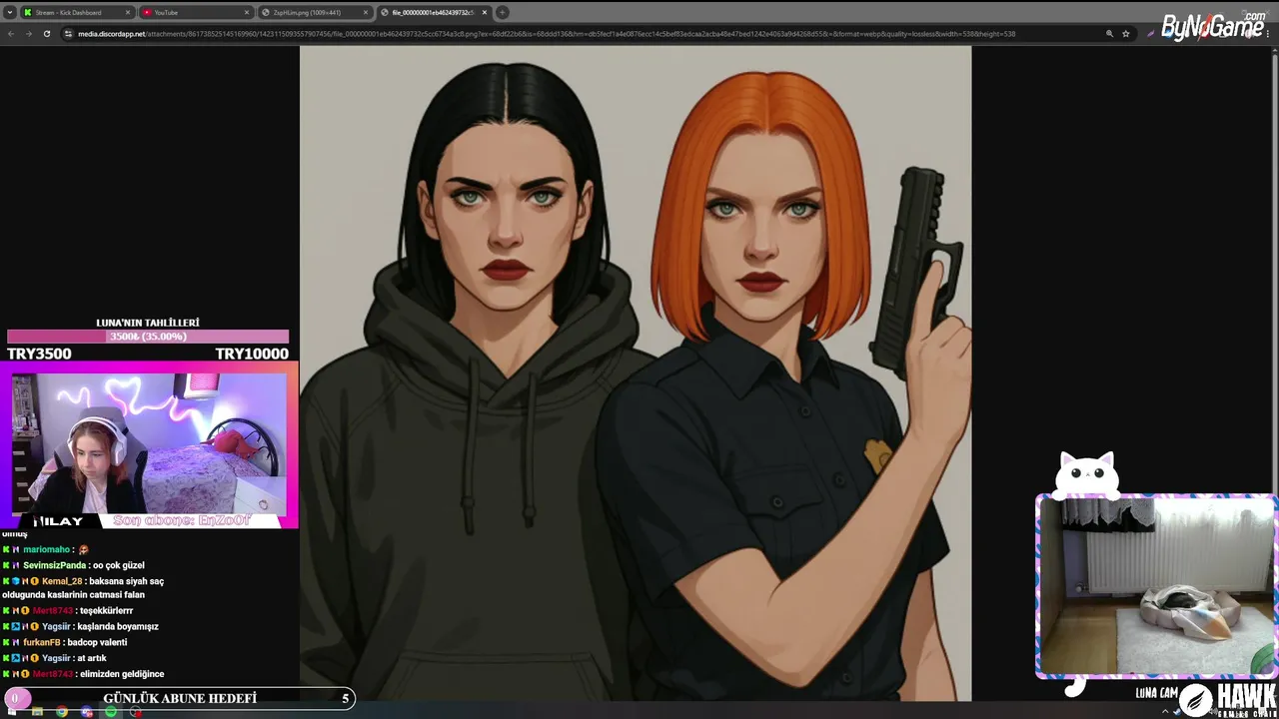Viewport: 1279px width, 719px height.
Task: Click the chat message 'teşekkürlerrr'
Action: tap(106, 610)
